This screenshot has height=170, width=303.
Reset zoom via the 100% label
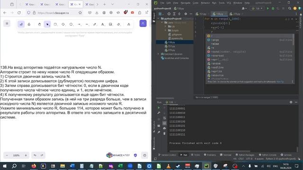coord(16,155)
